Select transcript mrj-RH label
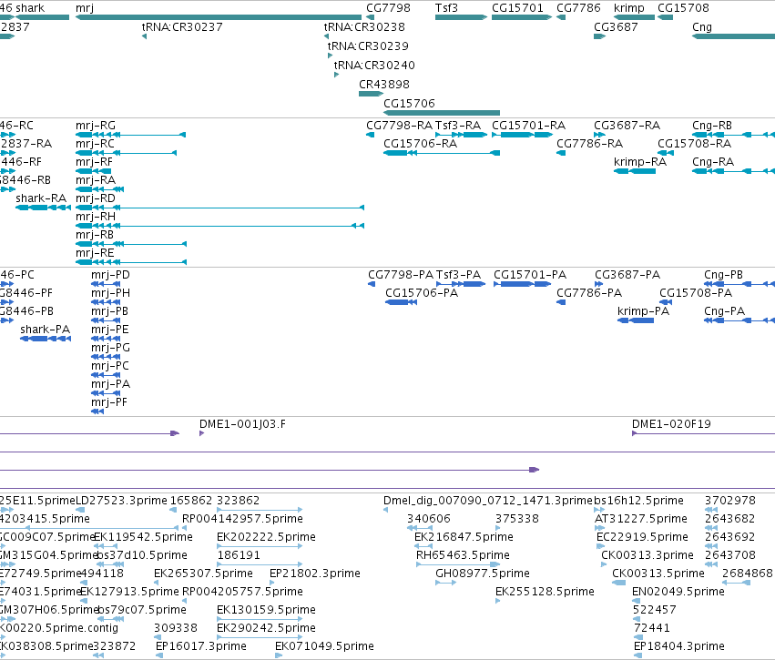Screen dimensions: 775x660 96,217
